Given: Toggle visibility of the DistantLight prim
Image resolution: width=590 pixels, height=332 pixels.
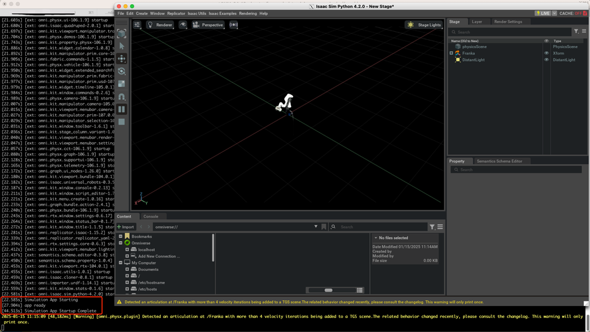Looking at the screenshot, I should point(546,59).
